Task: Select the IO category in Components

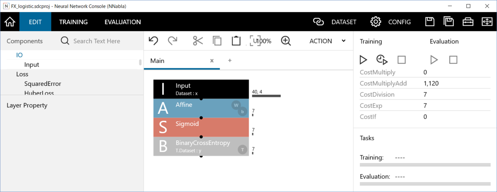Action: tap(19, 55)
